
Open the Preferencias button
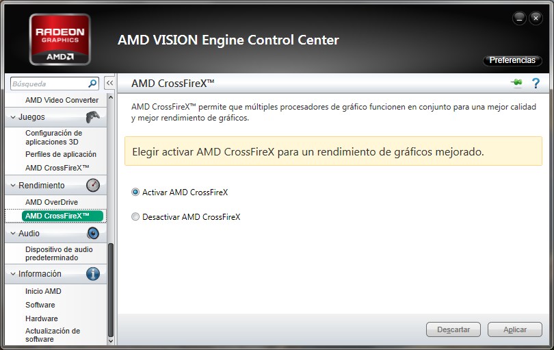coord(512,60)
